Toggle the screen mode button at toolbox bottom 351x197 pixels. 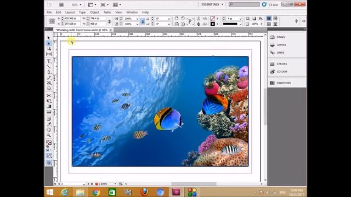click(49, 163)
